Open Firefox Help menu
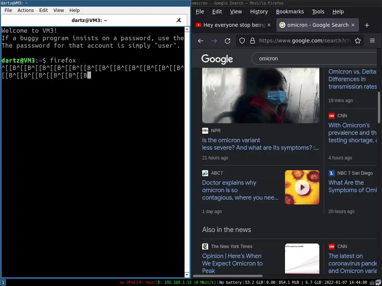The image size is (382, 286). point(338,12)
